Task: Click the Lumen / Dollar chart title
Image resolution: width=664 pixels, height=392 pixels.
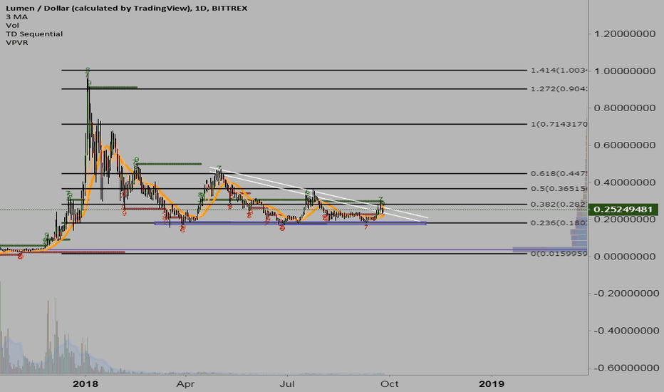Action: [127, 8]
